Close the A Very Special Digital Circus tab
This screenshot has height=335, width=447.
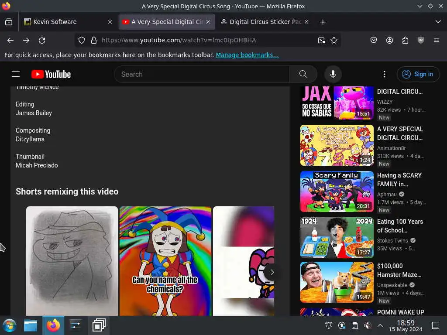click(x=208, y=22)
